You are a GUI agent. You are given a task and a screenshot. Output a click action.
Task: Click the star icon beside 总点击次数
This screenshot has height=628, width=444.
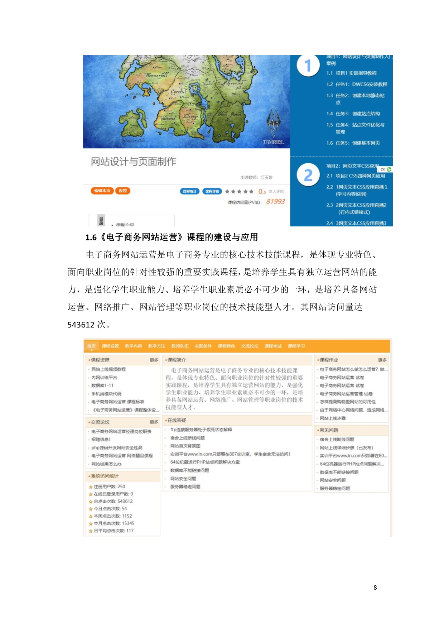tap(91, 502)
